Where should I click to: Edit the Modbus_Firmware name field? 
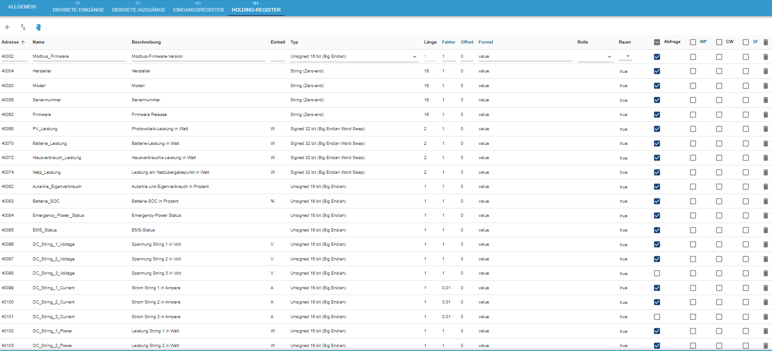(x=79, y=56)
